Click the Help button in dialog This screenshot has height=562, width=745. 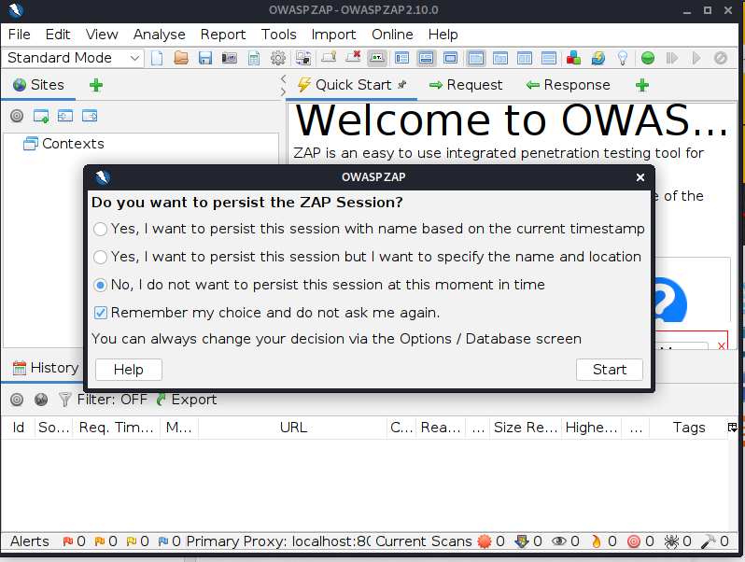(x=129, y=369)
